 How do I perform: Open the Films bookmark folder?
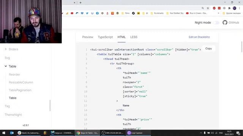[x=126, y=13]
